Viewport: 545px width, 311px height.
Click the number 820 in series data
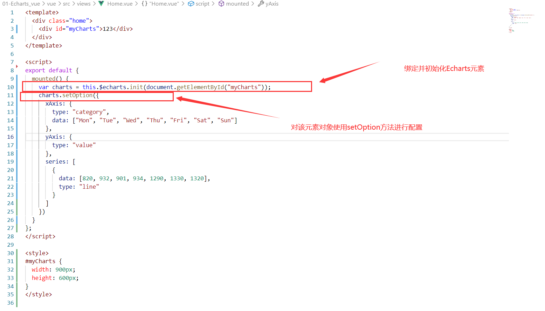(x=88, y=179)
